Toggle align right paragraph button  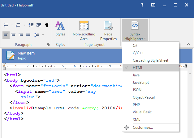point(21,35)
